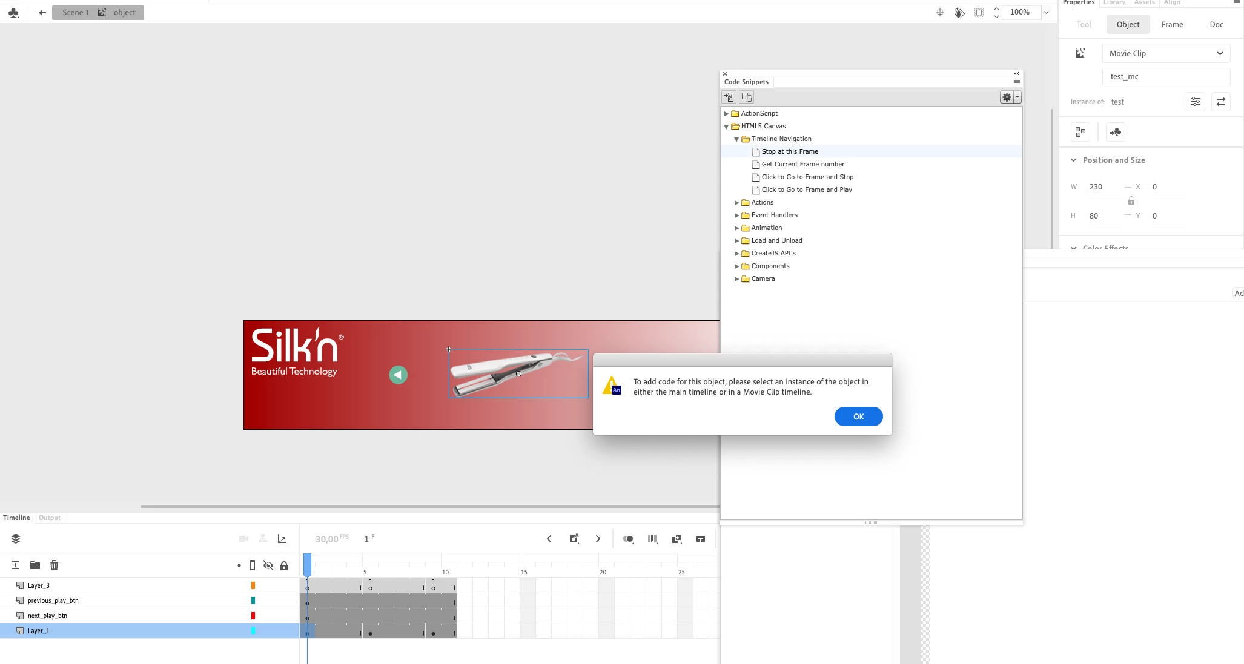
Task: Collapse the Code Snippets panel
Action: pyautogui.click(x=1016, y=73)
